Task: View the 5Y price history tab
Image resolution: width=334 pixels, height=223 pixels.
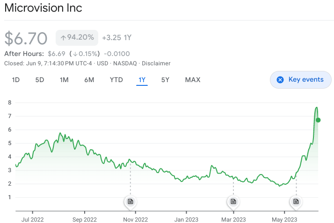Action: click(x=165, y=80)
